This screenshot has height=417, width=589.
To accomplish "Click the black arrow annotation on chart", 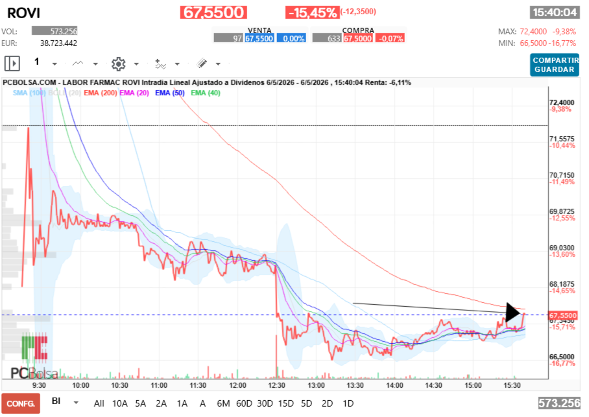I will [x=513, y=312].
